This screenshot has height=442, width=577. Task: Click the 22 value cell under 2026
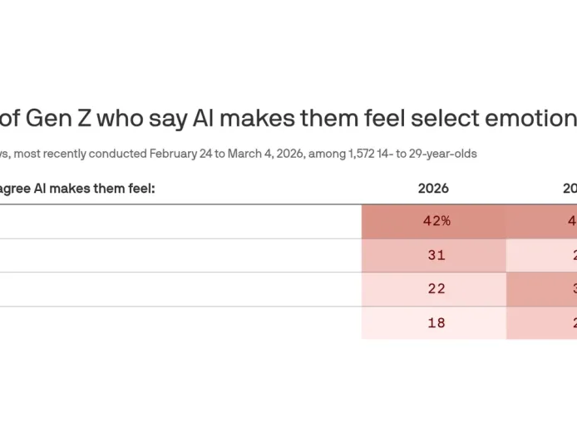[x=433, y=289]
